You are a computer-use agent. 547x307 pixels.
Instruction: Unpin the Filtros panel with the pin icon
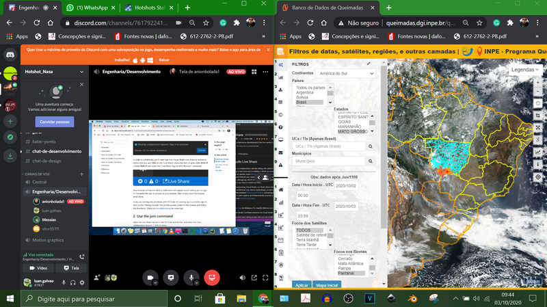point(369,64)
